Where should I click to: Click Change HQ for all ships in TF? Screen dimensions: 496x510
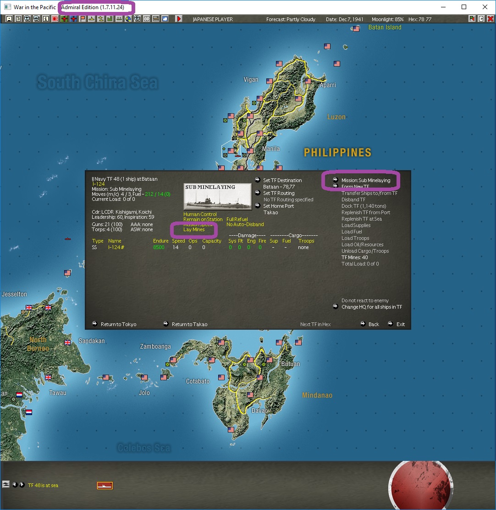click(371, 307)
